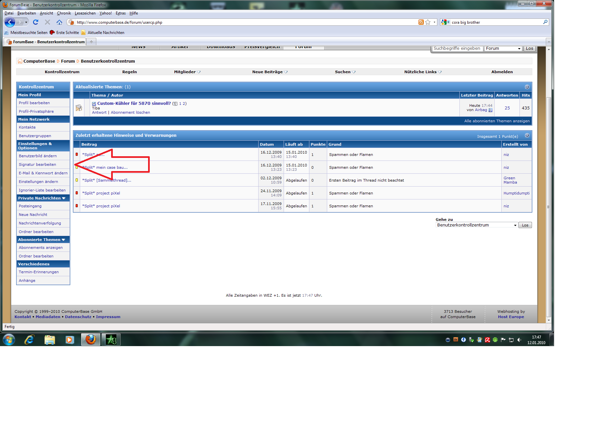Go back with the browser back arrow
Viewport: 592px width, 444px height.
10,22
